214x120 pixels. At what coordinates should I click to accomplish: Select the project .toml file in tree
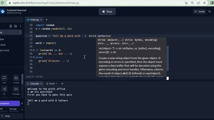(4, 50)
